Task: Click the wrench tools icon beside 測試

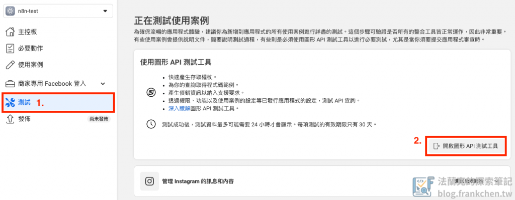Action: [11, 103]
